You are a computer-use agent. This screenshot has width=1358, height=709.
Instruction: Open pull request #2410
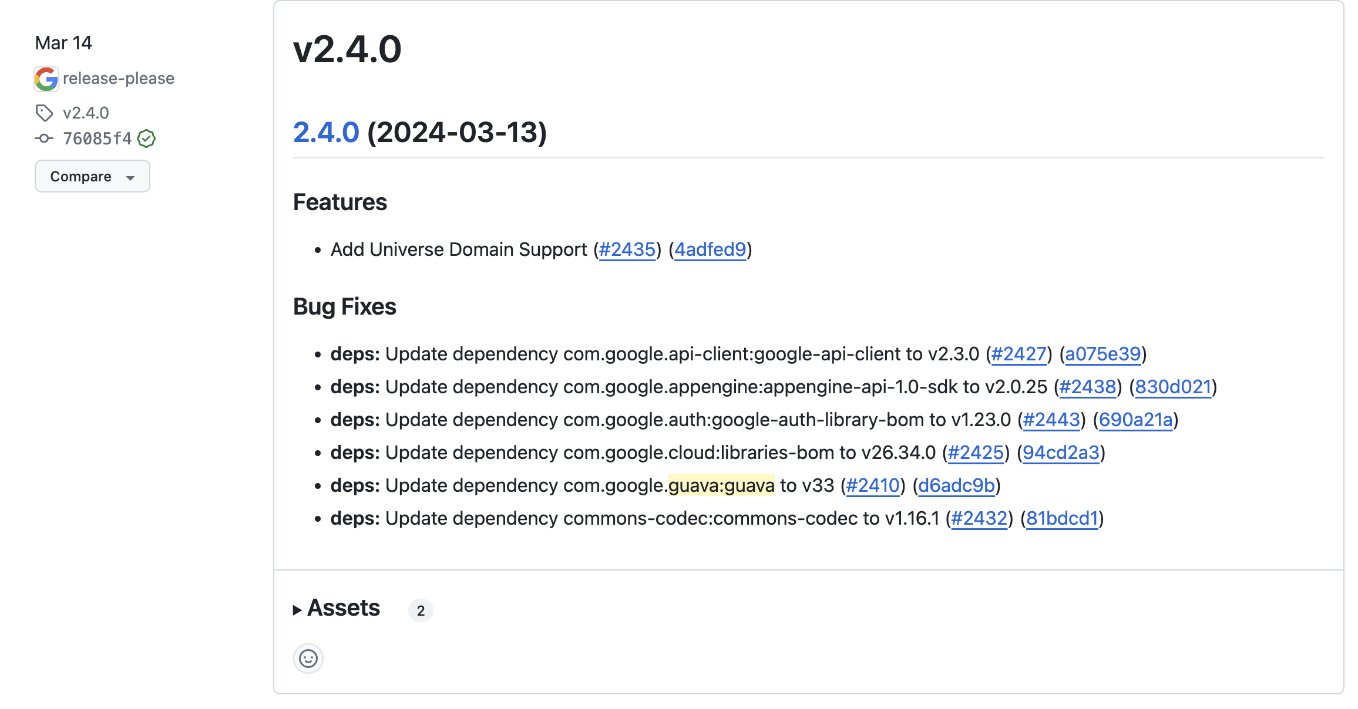coord(873,485)
